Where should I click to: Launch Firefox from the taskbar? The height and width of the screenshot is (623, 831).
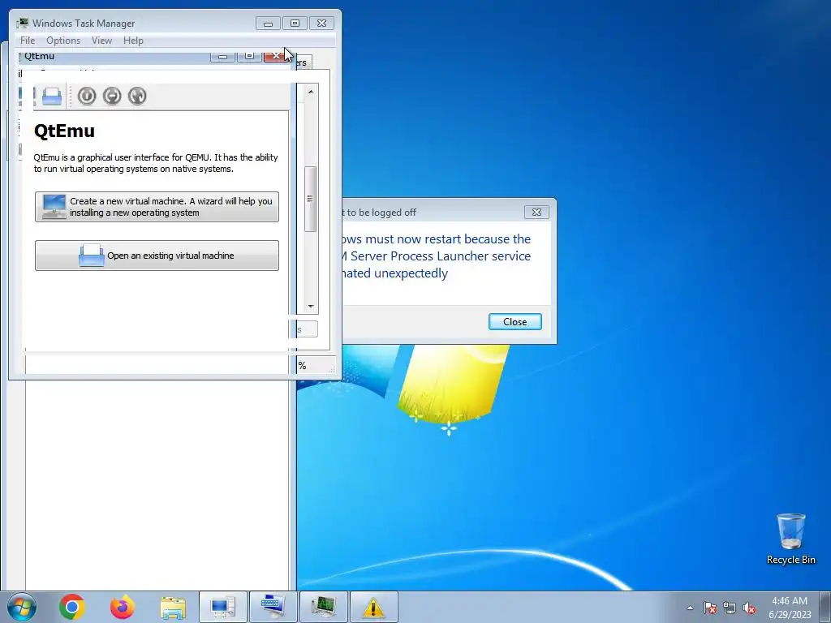[122, 607]
